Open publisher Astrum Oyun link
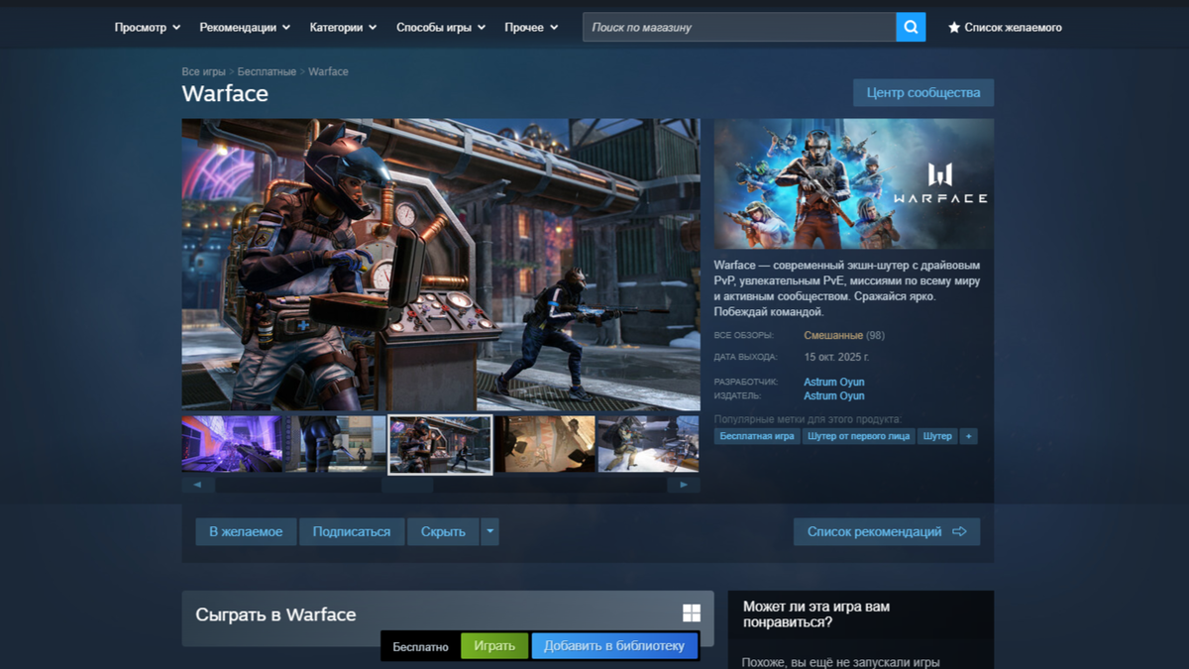 tap(834, 396)
